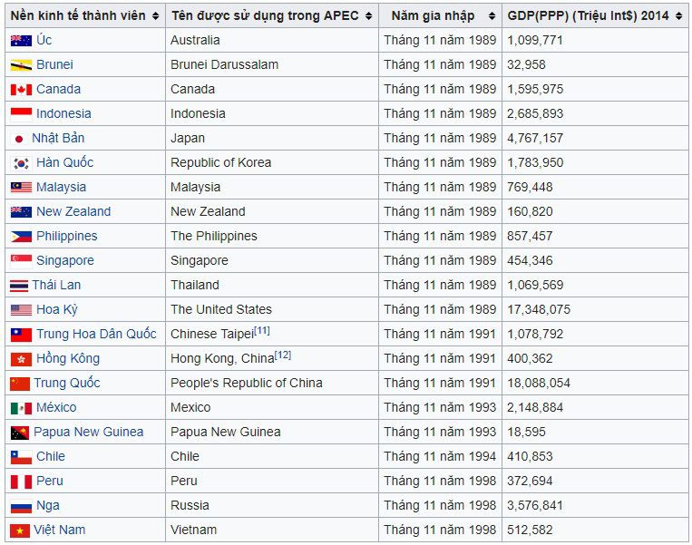Click the GDP value 18,088,054
The width and height of the screenshot is (692, 545).
(539, 383)
